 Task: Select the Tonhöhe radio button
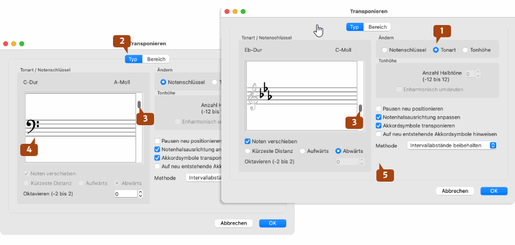pyautogui.click(x=465, y=50)
